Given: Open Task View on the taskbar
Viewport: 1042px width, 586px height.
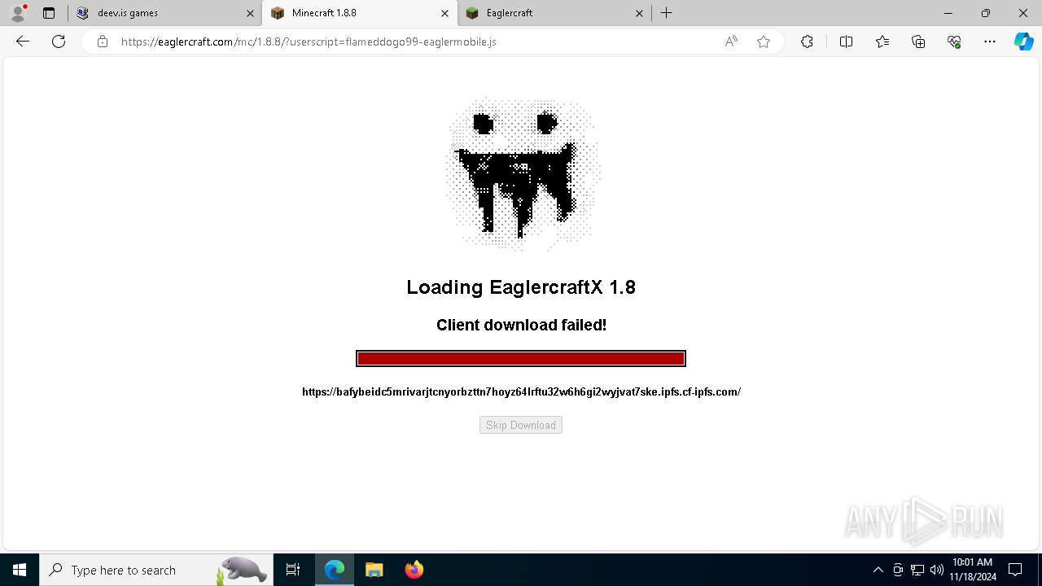Looking at the screenshot, I should (x=293, y=570).
